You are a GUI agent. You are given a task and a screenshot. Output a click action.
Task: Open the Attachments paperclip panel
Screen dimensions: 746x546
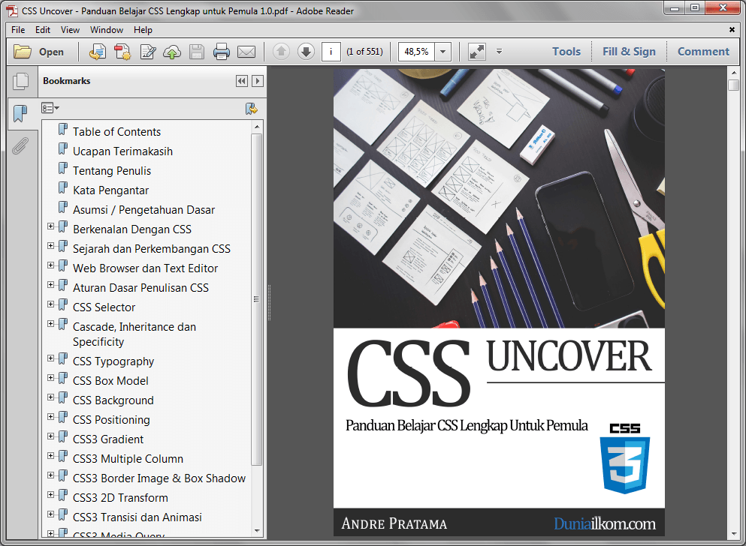click(20, 146)
